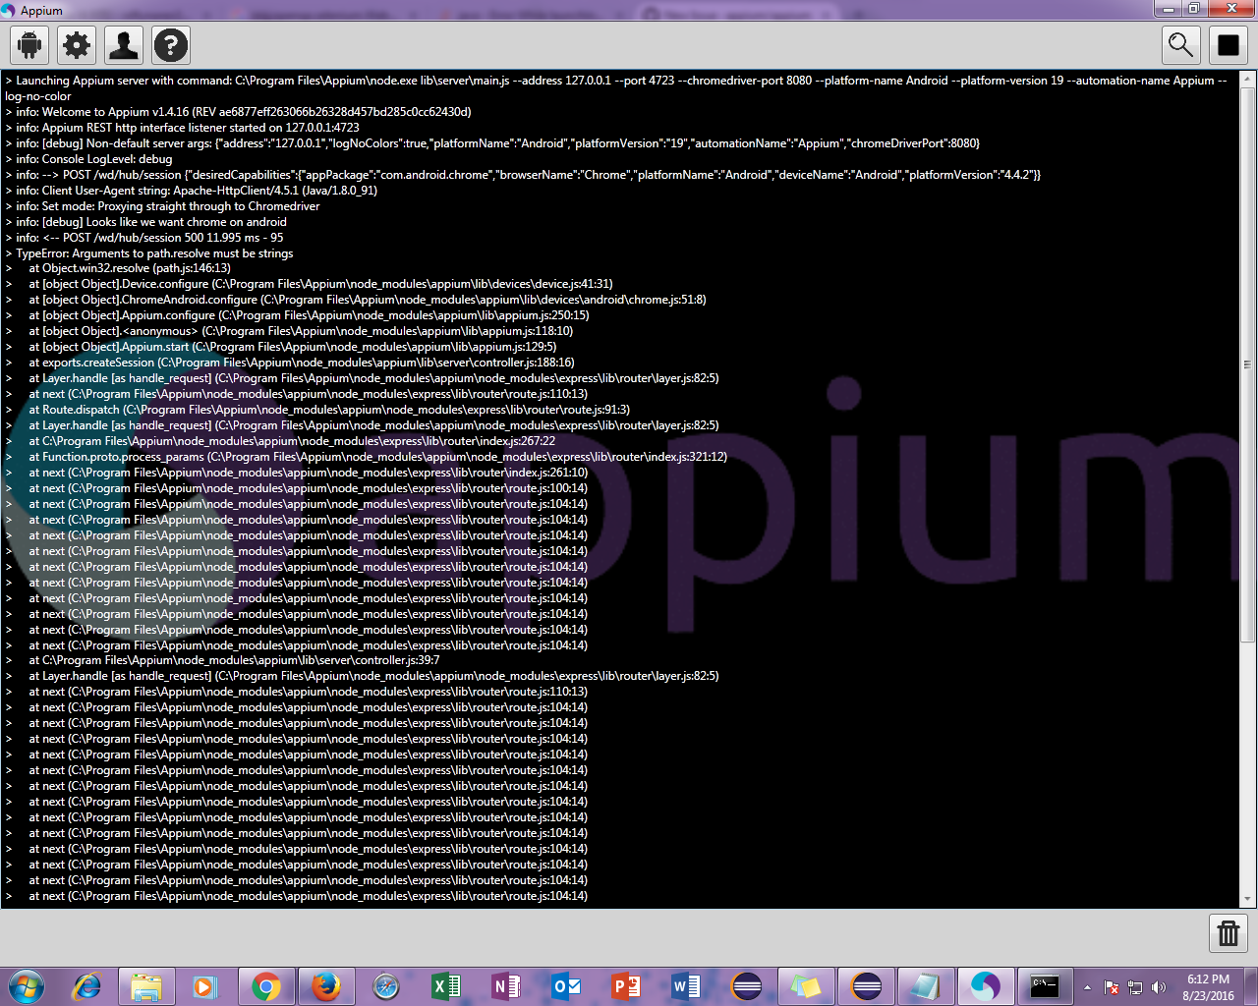Click the 'TypeError: Arguments to path.resolve' error line
This screenshot has height=1006, width=1258.
[x=148, y=253]
